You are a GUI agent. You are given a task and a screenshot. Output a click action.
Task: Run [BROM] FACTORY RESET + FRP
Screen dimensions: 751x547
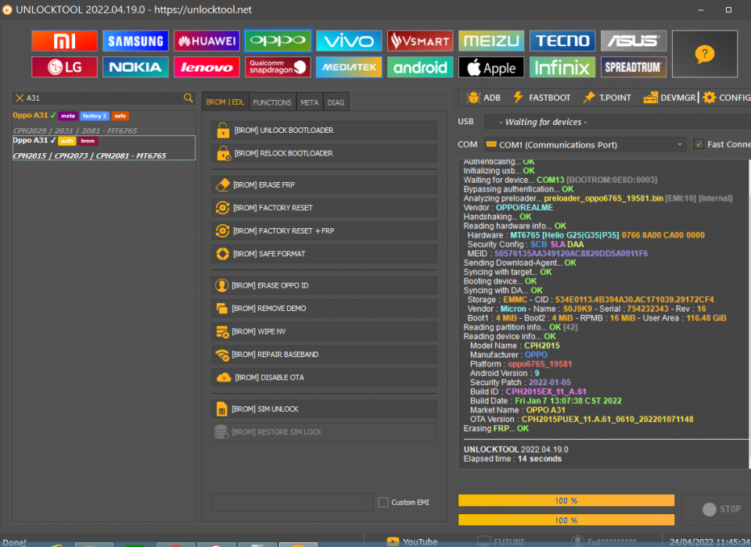324,231
